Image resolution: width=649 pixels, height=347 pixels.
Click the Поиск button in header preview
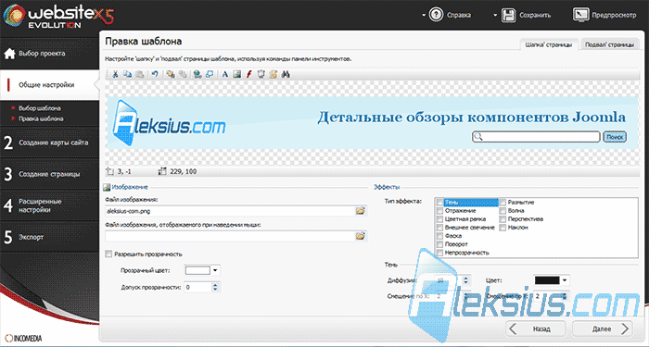[615, 137]
